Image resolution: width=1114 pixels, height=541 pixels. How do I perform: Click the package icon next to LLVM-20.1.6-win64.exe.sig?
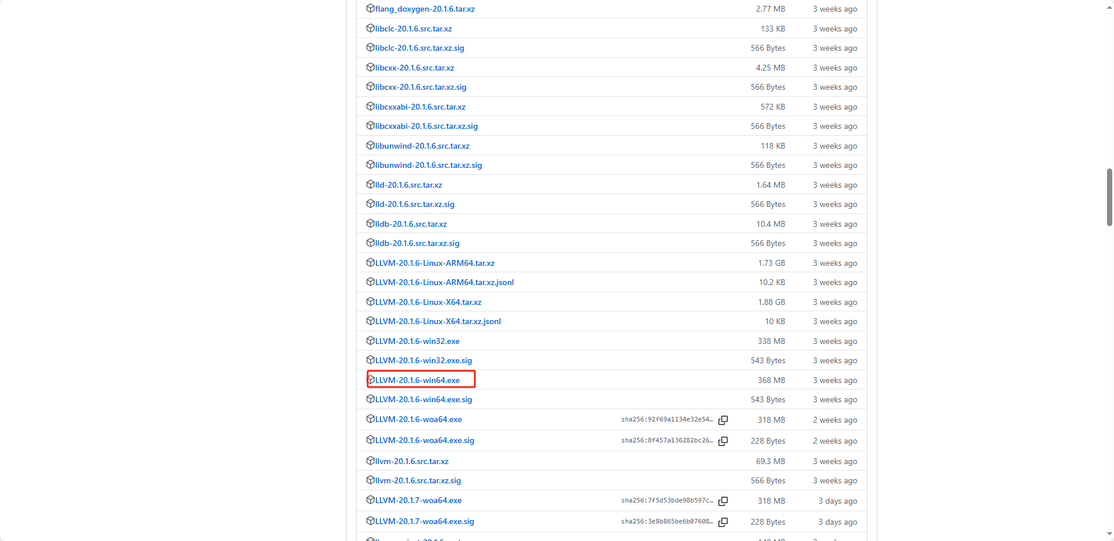[370, 399]
